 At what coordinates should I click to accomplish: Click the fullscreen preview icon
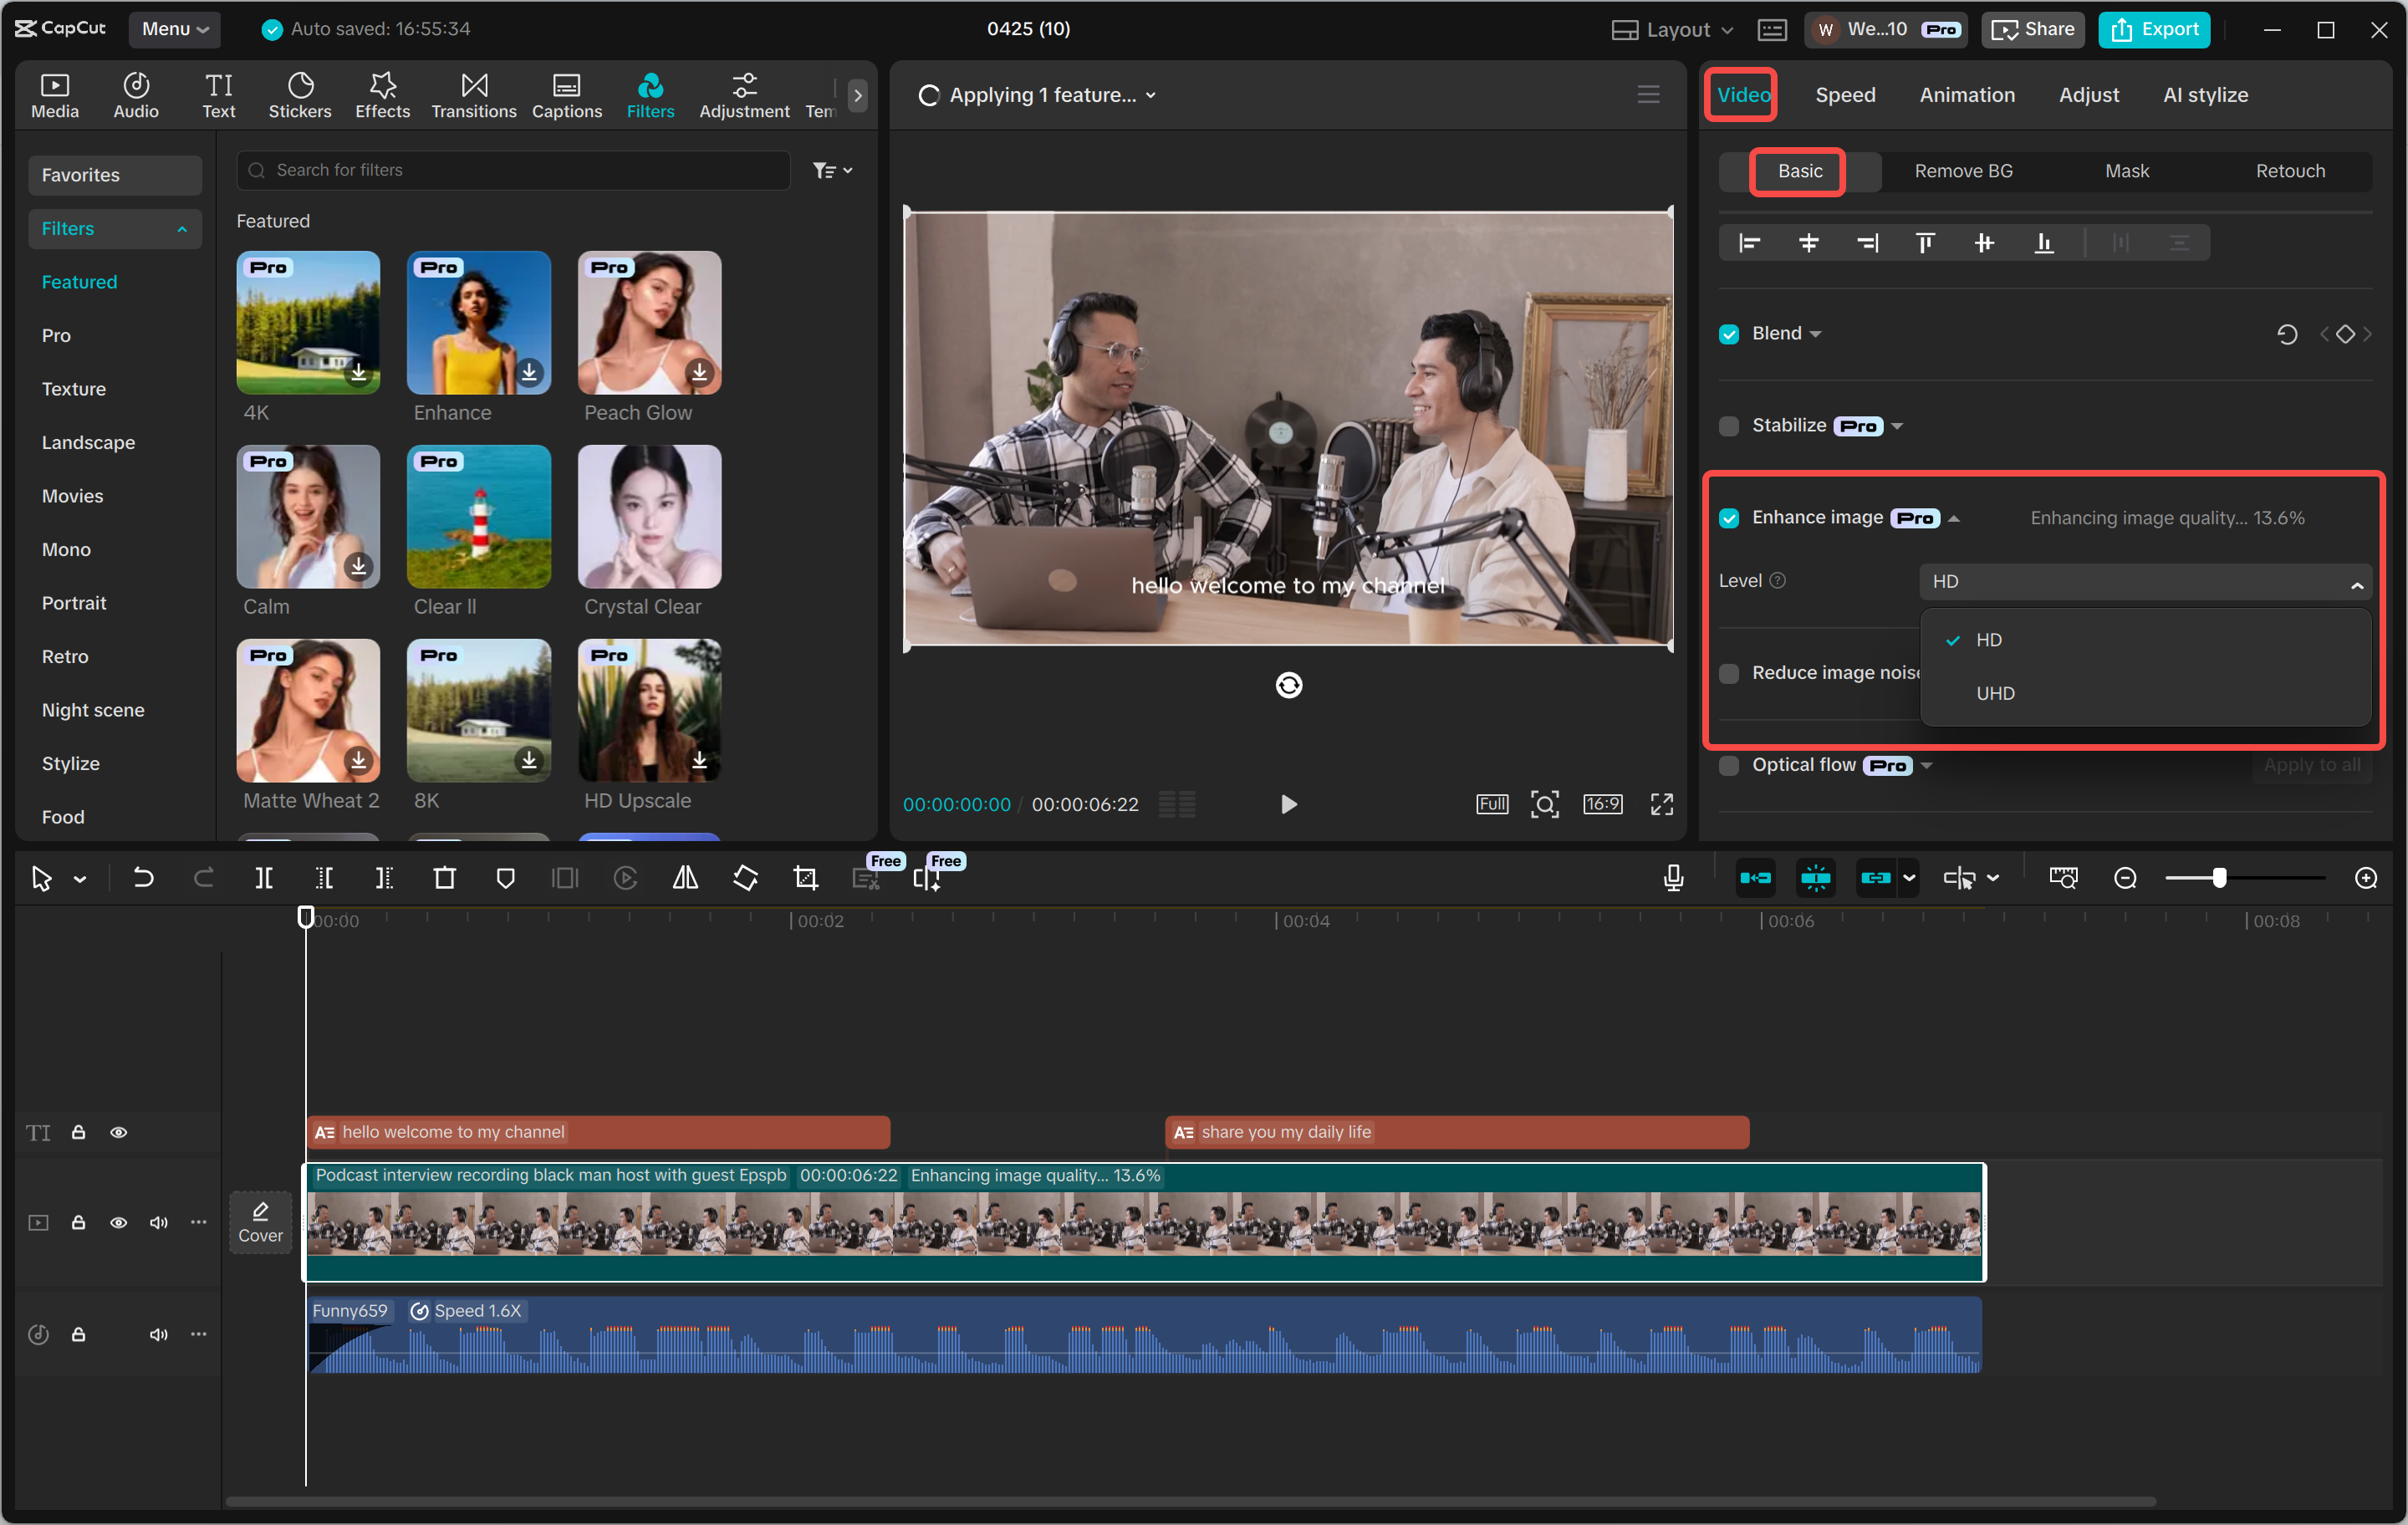pos(1661,805)
